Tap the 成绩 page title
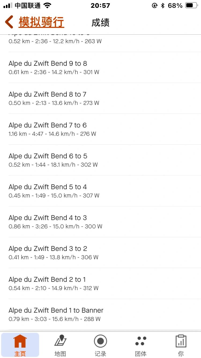This screenshot has height=358, width=201. 100,23
